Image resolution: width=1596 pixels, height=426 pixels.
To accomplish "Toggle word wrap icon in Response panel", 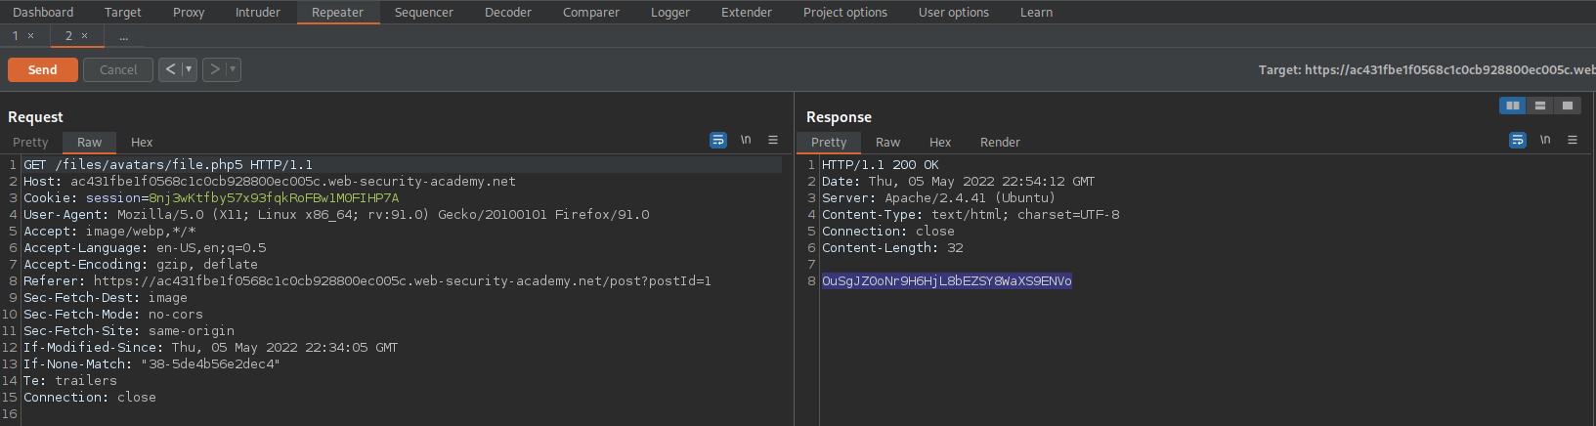I will pyautogui.click(x=1518, y=140).
